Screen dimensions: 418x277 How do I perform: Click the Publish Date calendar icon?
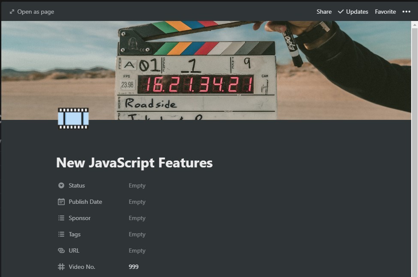point(60,202)
